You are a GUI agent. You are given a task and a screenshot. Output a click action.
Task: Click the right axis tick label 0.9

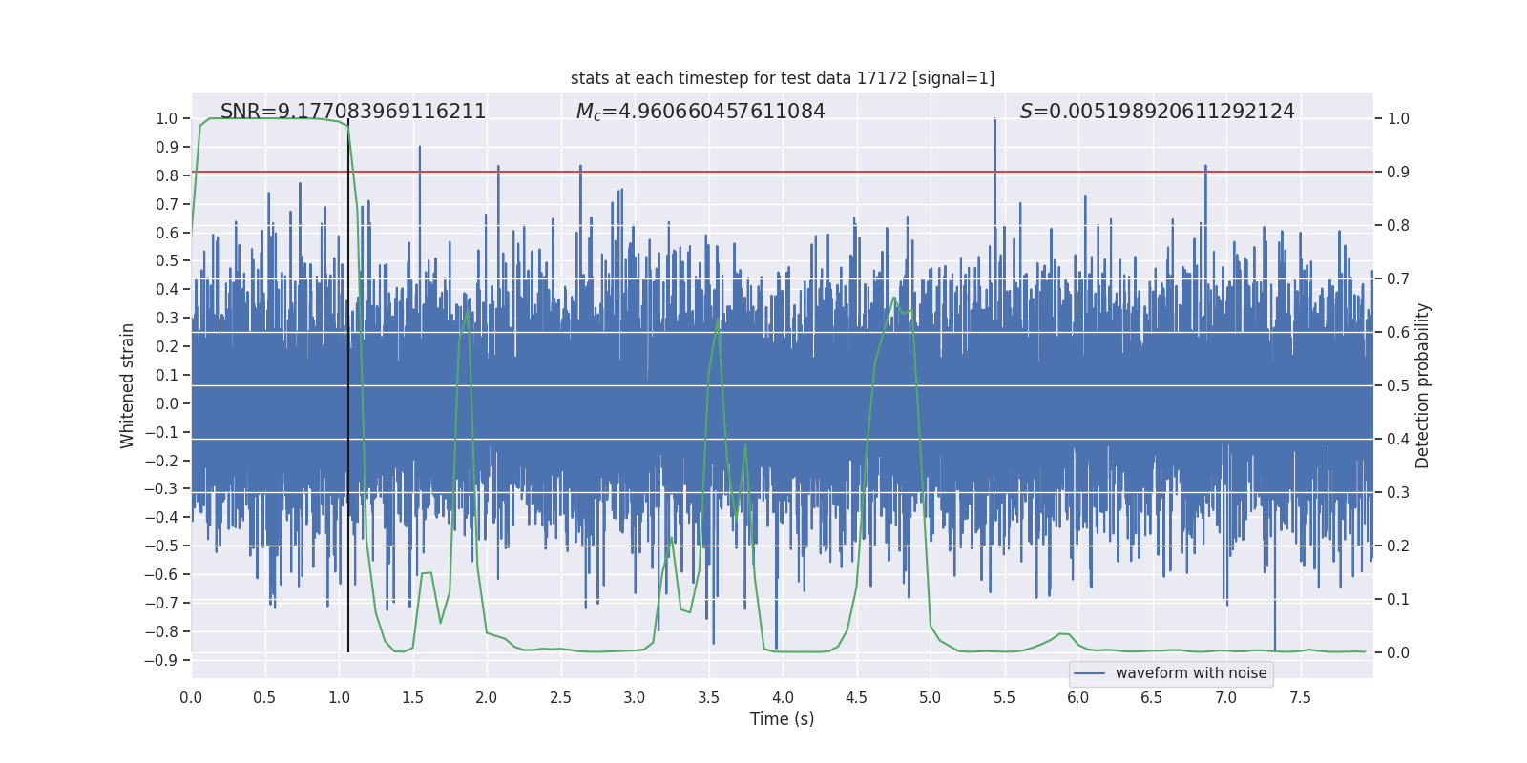(1398, 172)
